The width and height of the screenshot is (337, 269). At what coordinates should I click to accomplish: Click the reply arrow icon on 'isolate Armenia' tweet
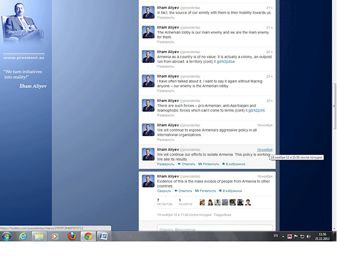click(x=179, y=164)
